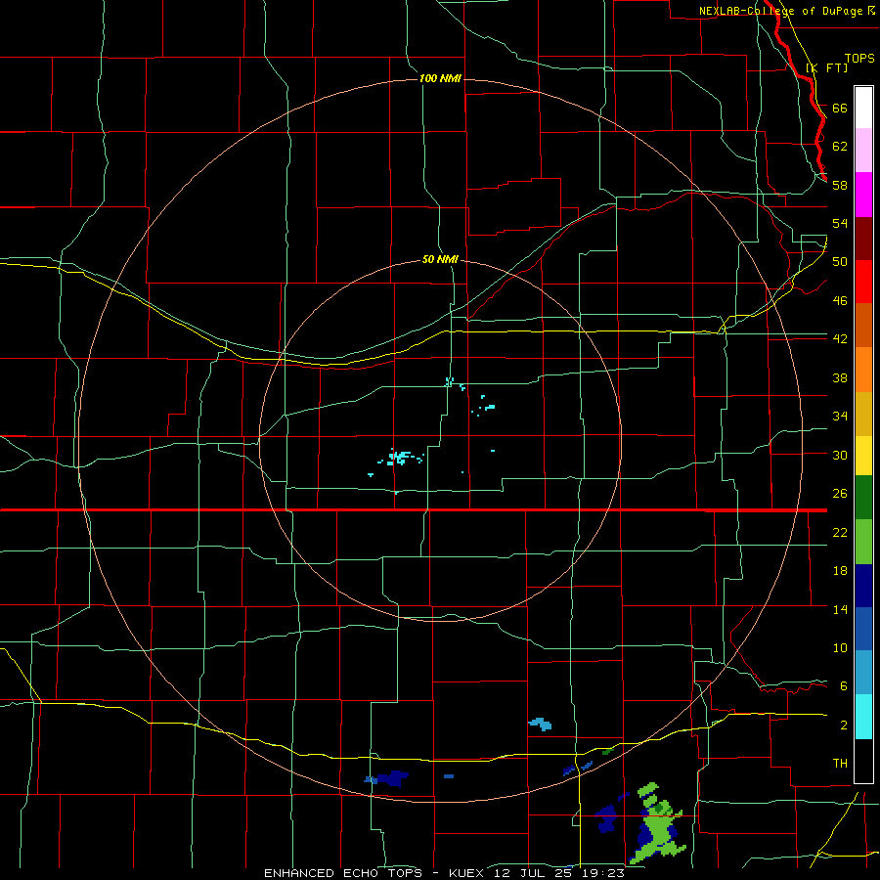Click the KUEX radar site identifier
The image size is (880, 880).
pos(465,873)
